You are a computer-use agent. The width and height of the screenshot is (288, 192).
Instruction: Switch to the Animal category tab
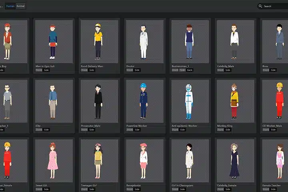20,6
